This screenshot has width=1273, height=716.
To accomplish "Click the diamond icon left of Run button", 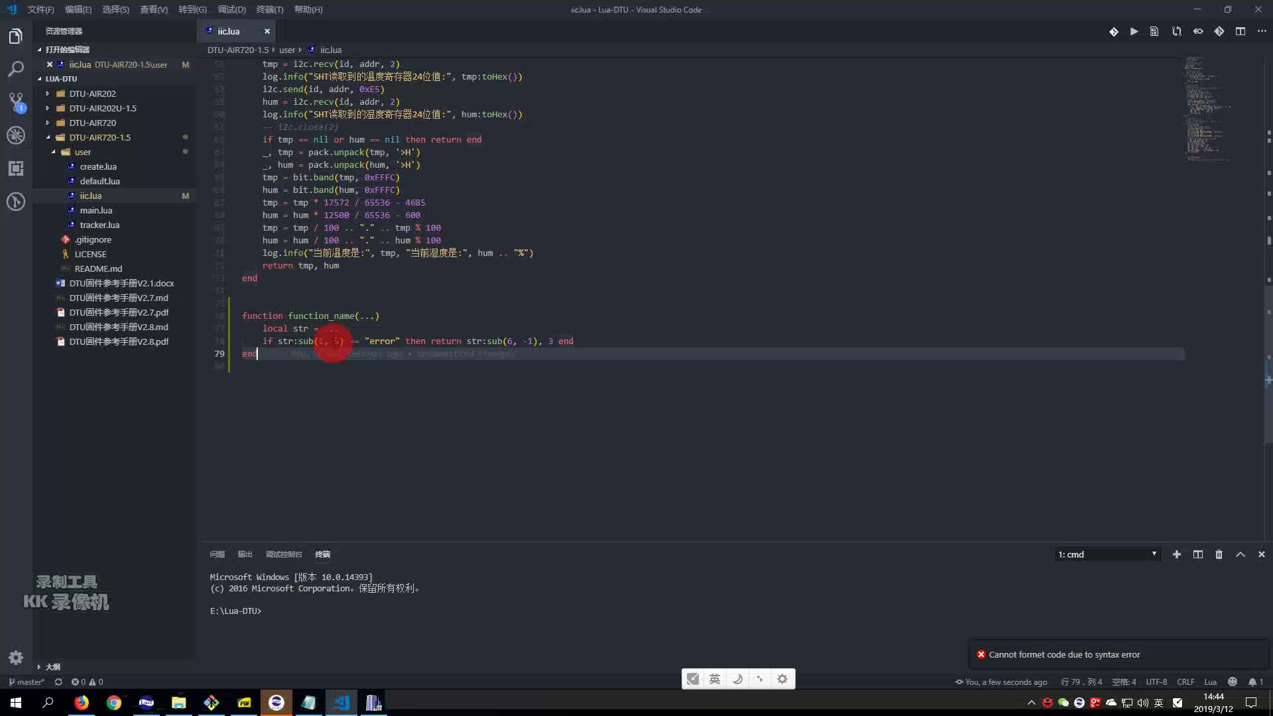I will (1113, 31).
